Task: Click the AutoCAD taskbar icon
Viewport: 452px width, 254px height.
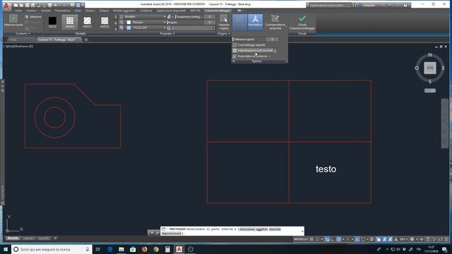Action: point(179,249)
